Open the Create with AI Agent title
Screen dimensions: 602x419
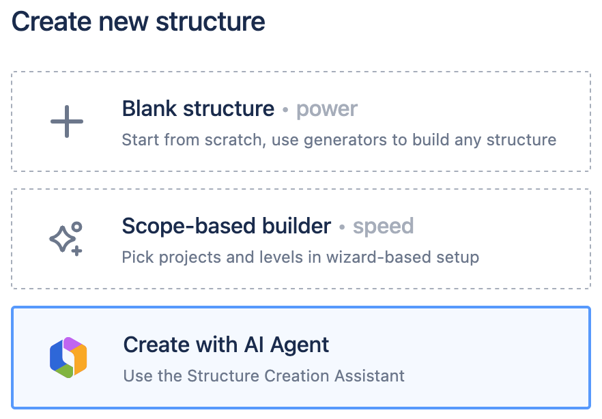(x=226, y=345)
